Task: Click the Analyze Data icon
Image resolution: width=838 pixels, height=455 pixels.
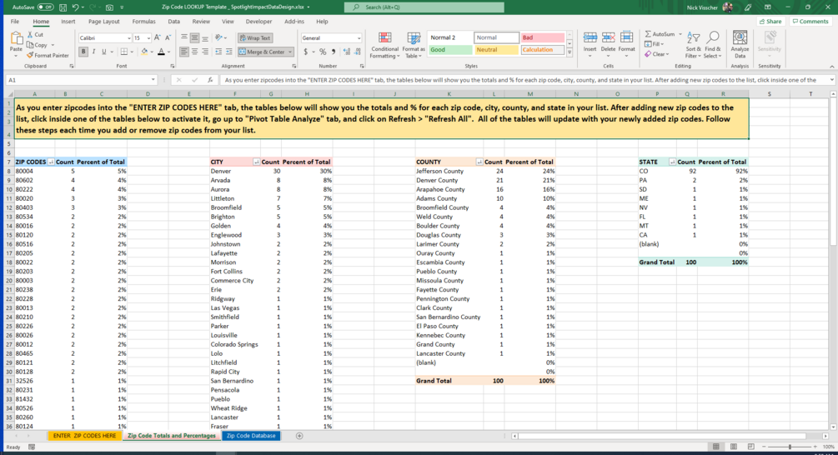Action: coord(740,38)
